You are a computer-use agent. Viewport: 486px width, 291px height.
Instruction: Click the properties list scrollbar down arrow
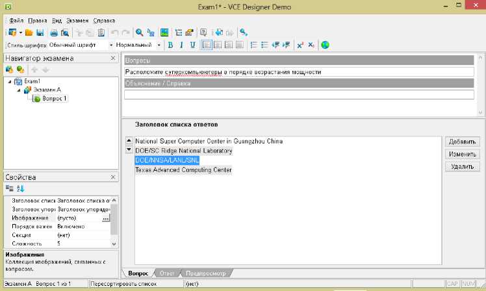(114, 244)
